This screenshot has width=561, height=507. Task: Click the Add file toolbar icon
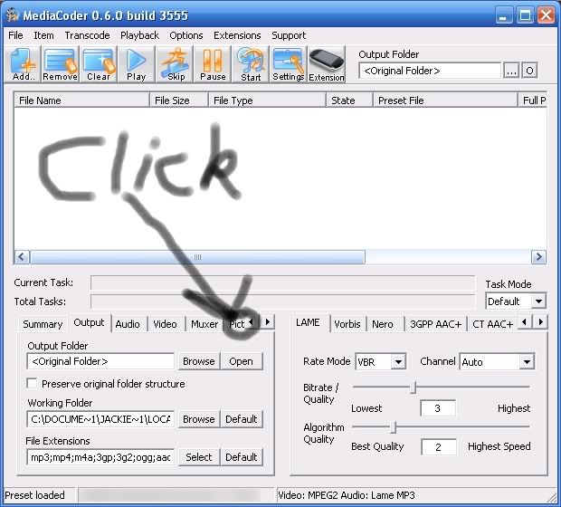24,64
